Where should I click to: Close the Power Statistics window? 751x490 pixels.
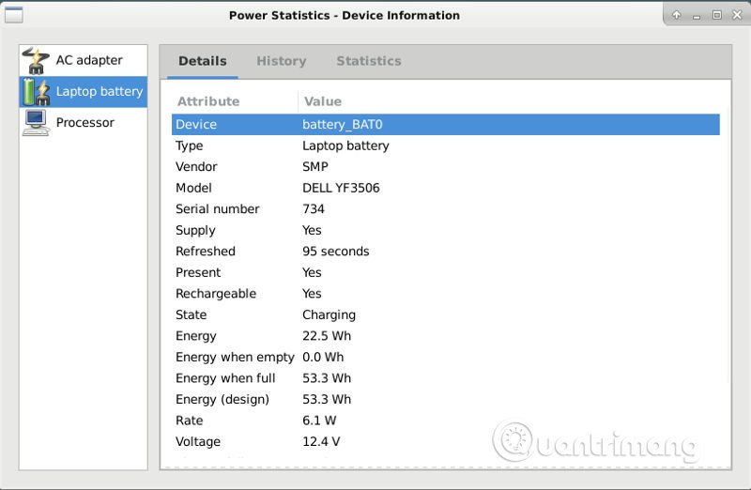click(737, 15)
